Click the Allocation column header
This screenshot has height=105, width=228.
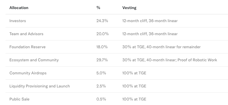coord(19,8)
